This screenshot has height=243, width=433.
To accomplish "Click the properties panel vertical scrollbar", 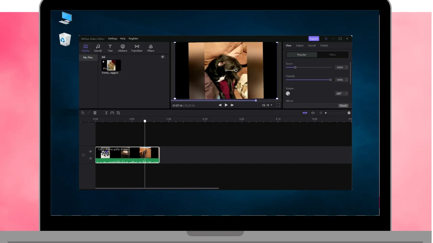I will click(350, 73).
